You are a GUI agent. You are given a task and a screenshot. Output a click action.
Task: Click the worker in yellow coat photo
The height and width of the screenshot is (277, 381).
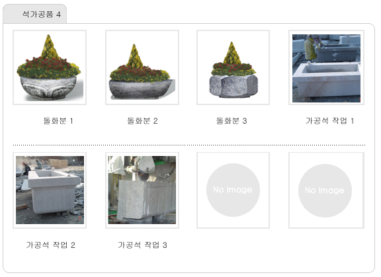pyautogui.click(x=310, y=48)
